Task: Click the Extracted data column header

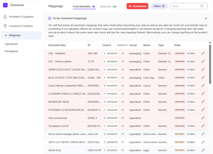Action: coord(57,45)
